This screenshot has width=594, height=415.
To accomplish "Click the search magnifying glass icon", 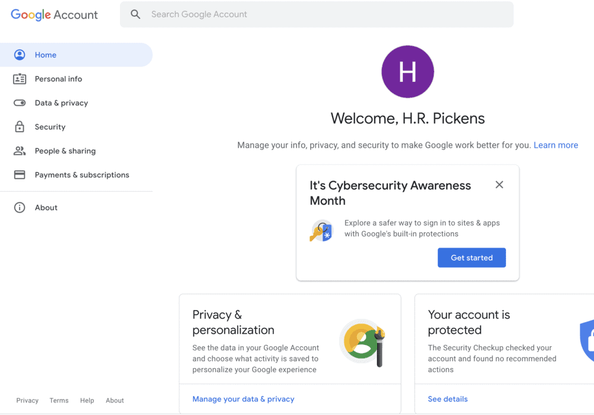I will tap(135, 14).
